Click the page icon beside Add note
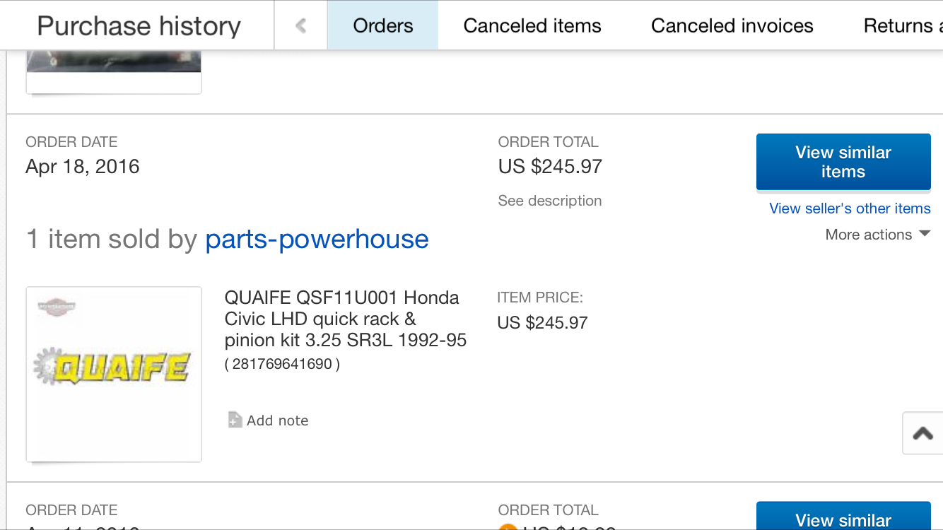Image resolution: width=943 pixels, height=530 pixels. [x=235, y=420]
